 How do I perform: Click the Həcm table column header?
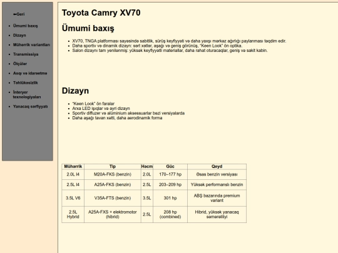point(147,167)
